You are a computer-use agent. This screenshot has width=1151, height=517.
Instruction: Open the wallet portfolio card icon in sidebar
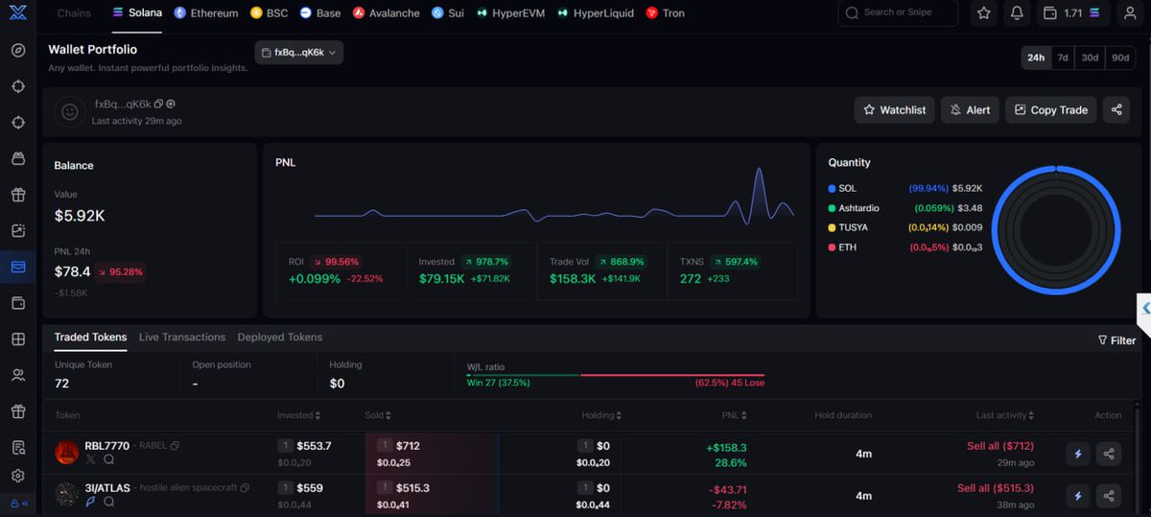point(17,267)
